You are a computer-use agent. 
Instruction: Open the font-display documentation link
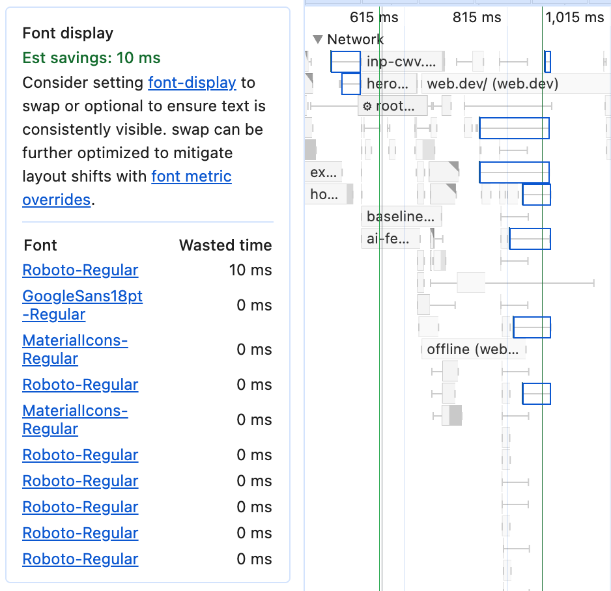pos(192,83)
